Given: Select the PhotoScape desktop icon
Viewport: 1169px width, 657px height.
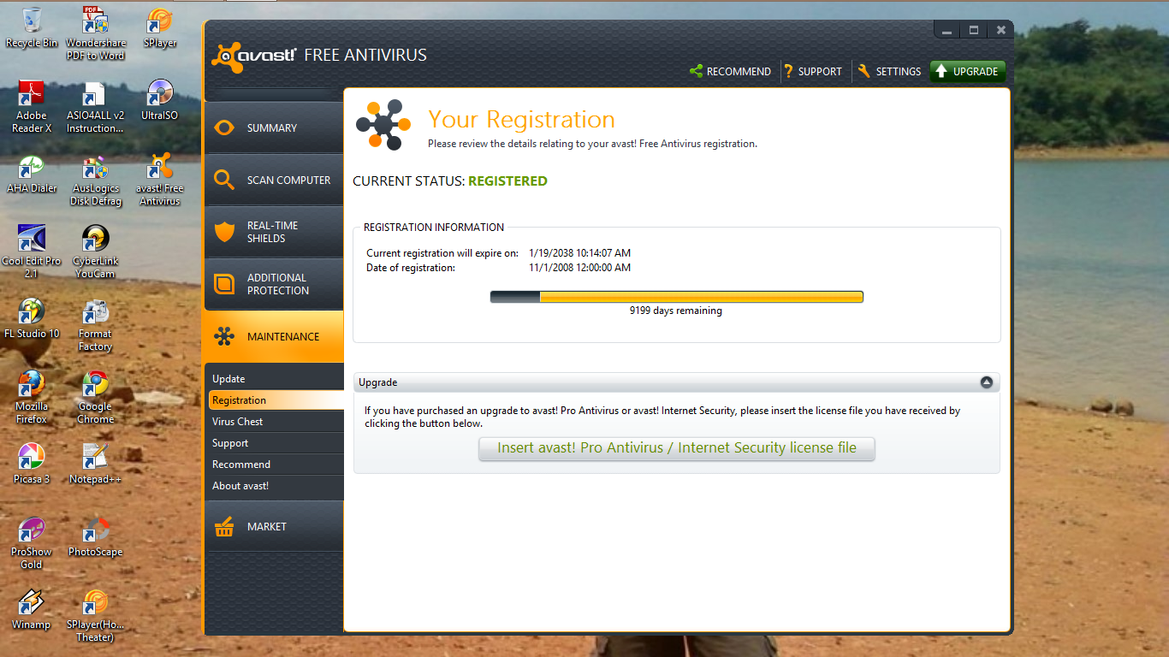Looking at the screenshot, I should (95, 536).
